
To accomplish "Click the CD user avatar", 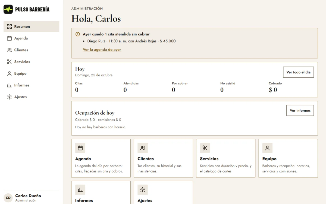I will click(x=8, y=198).
